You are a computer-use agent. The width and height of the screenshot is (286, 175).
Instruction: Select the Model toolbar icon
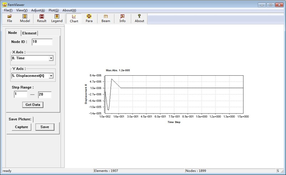coord(25,19)
